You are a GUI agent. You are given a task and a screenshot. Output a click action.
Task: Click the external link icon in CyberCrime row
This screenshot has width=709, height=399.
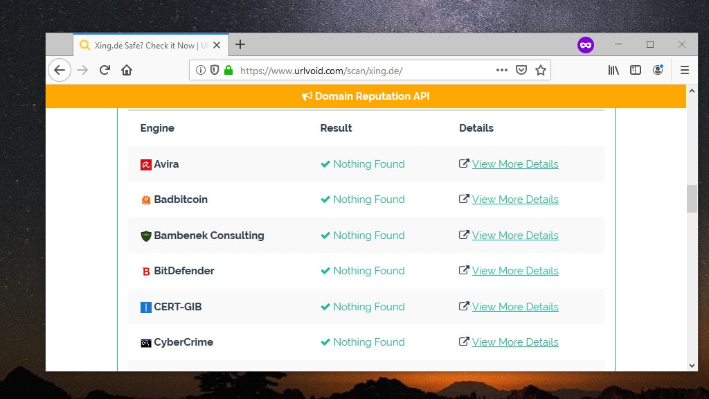coord(463,342)
